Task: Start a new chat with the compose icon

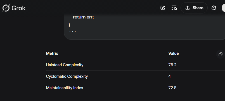Action: (x=163, y=8)
